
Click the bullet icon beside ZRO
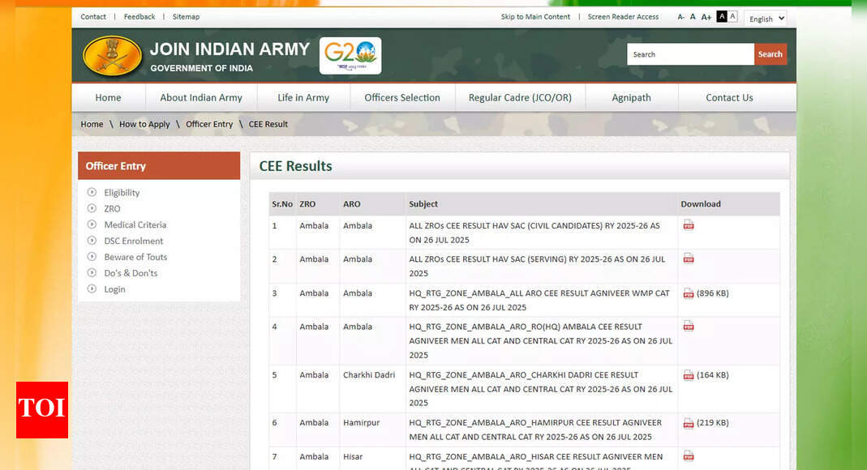point(92,208)
